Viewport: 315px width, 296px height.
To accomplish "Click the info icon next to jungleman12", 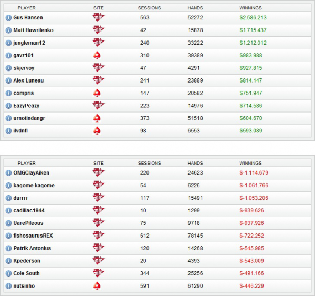I will coord(8,43).
